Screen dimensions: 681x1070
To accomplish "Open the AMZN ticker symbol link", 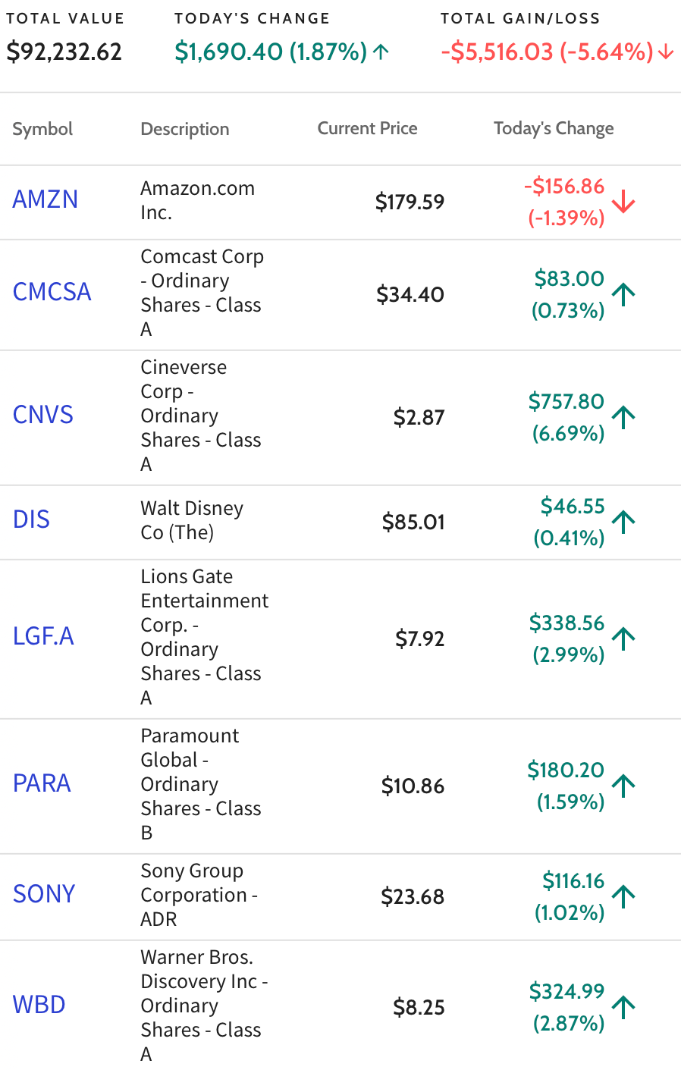I will pos(46,199).
